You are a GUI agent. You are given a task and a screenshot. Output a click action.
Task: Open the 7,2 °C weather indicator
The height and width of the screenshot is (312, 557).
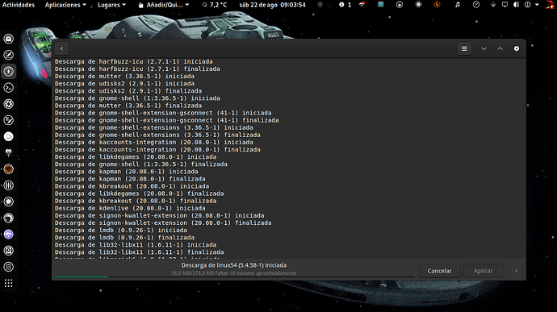click(x=214, y=5)
